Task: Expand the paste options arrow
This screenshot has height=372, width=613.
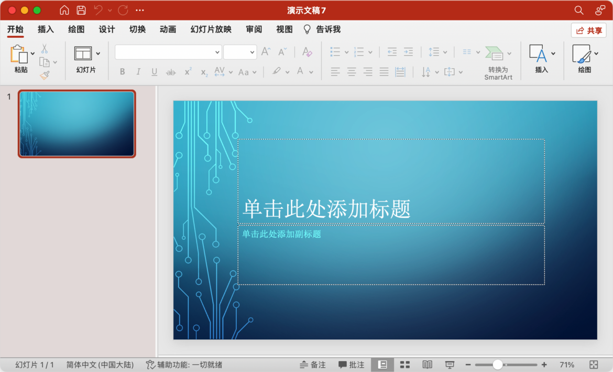Action: pyautogui.click(x=32, y=54)
